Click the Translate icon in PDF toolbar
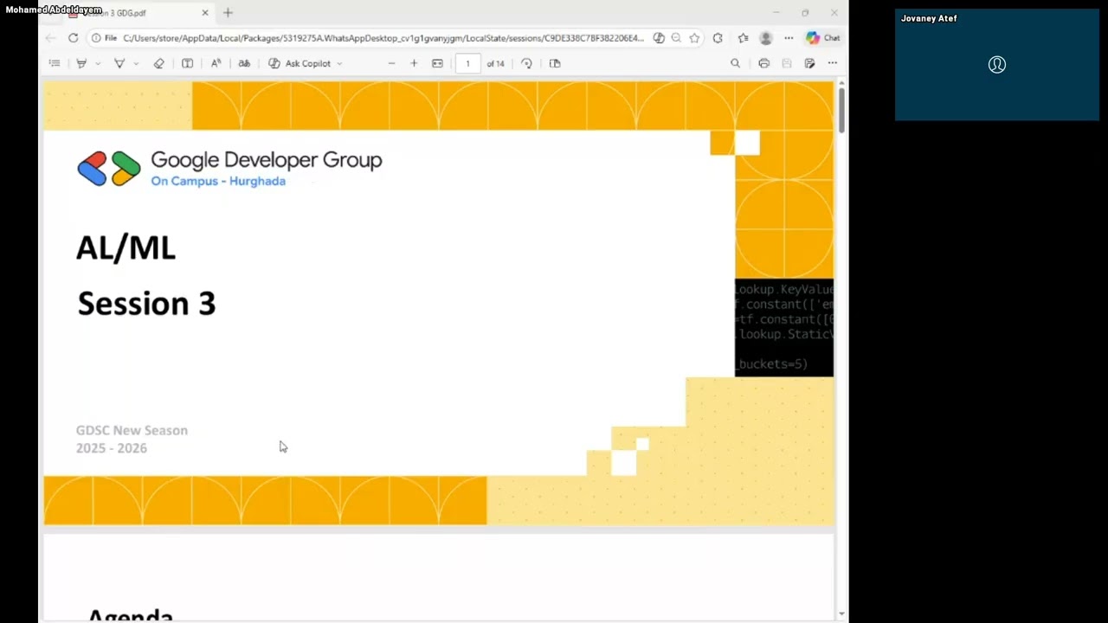Image resolution: width=1108 pixels, height=623 pixels. coord(244,63)
